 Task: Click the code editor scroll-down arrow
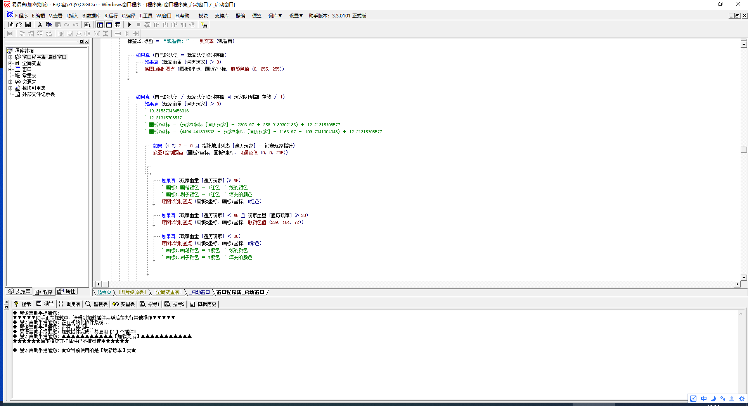(744, 277)
